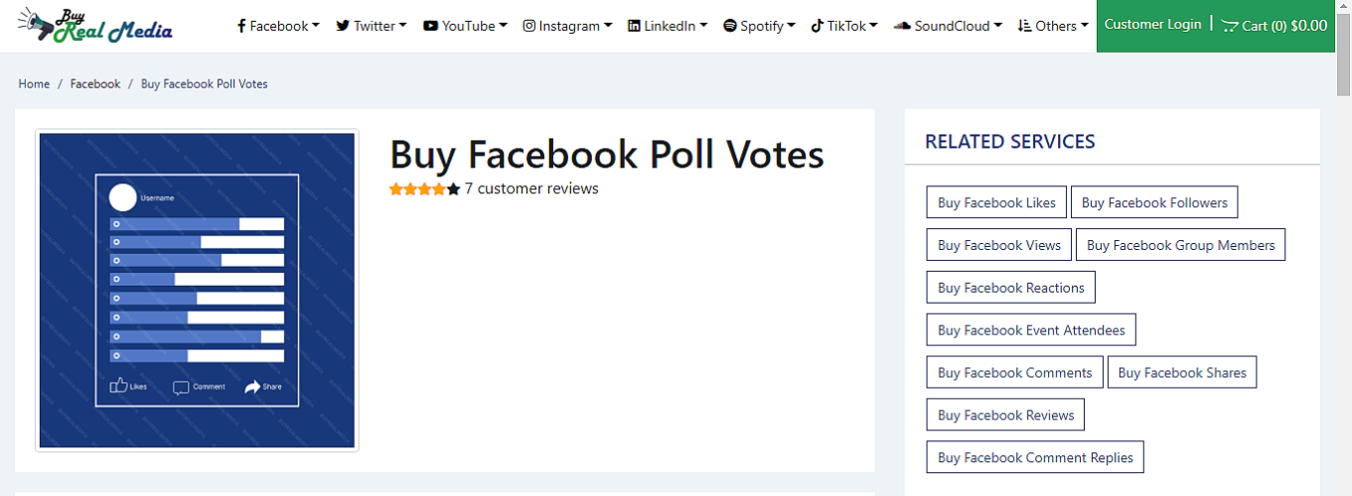This screenshot has height=496, width=1352.
Task: Click the LinkedIn icon in navbar
Action: click(x=634, y=26)
